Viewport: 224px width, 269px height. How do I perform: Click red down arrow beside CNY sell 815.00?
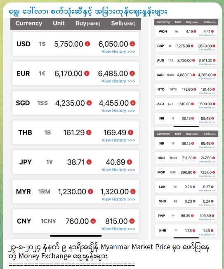(x=132, y=221)
